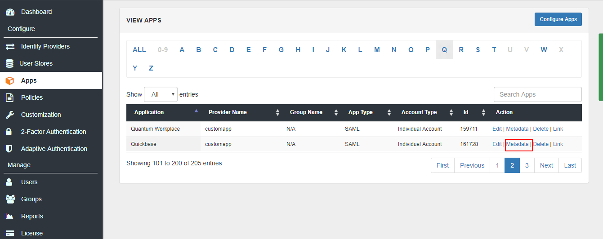Open Link for Quickbase
This screenshot has width=603, height=239.
(558, 144)
